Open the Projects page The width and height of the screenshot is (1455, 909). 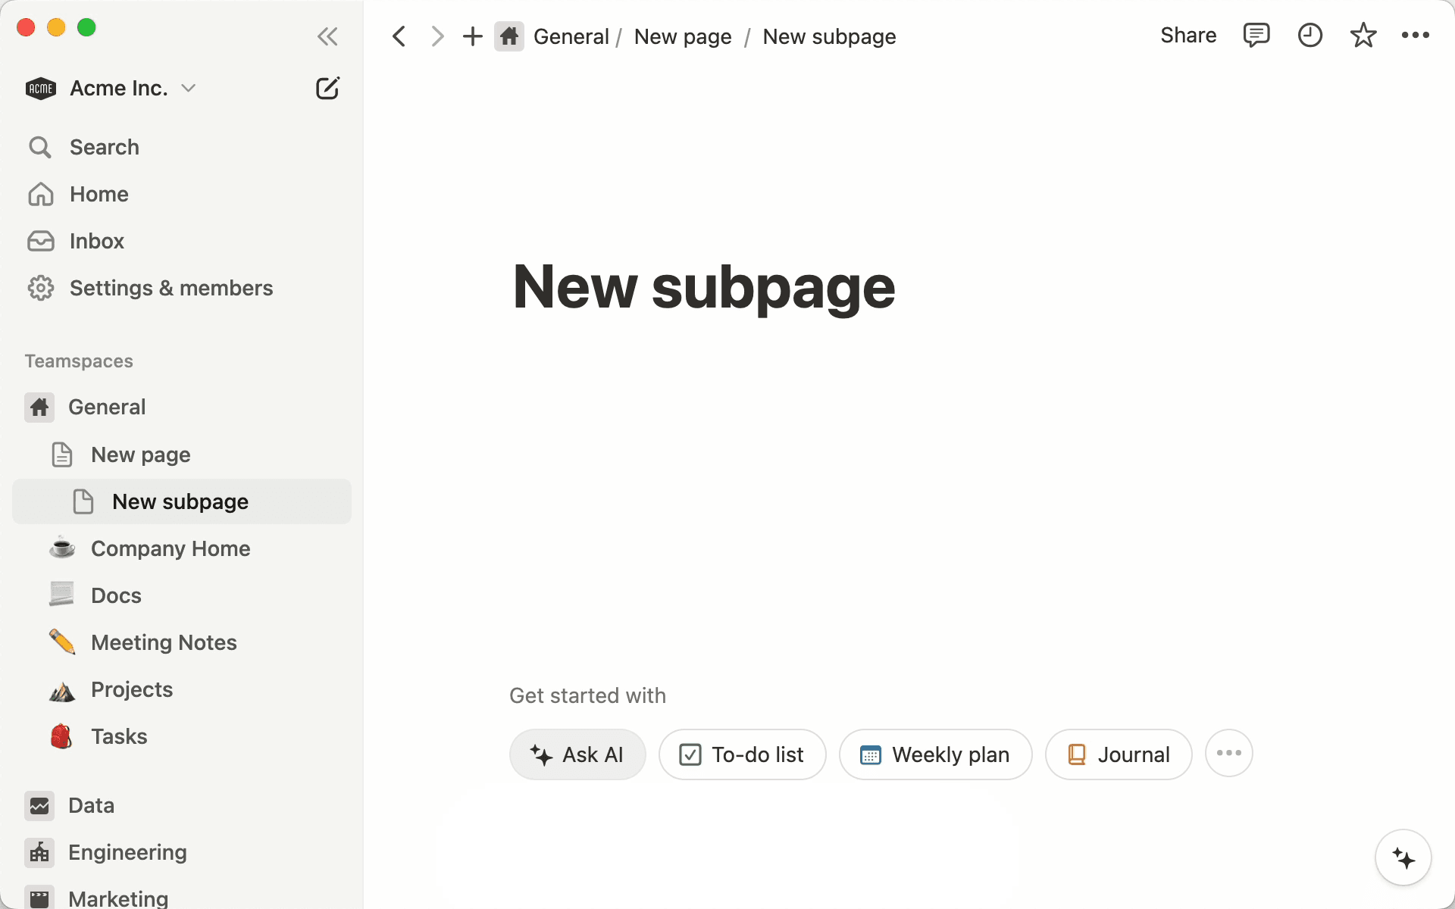pos(182,689)
